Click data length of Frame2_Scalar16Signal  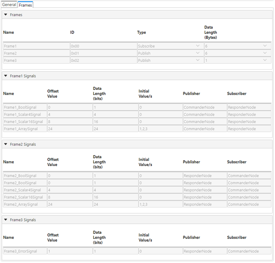[115, 197]
